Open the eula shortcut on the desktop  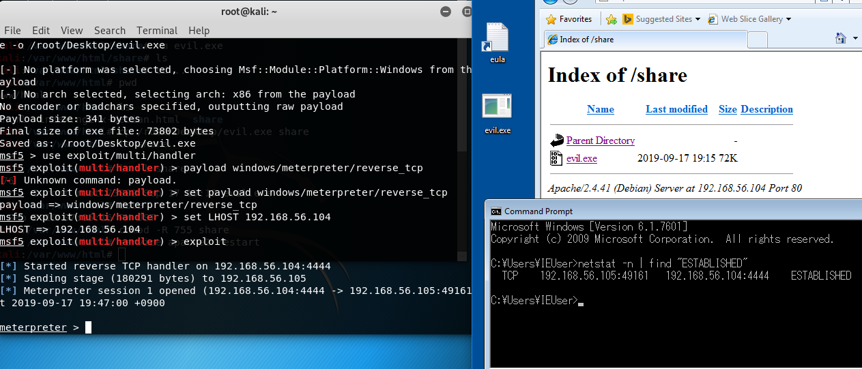point(497,43)
